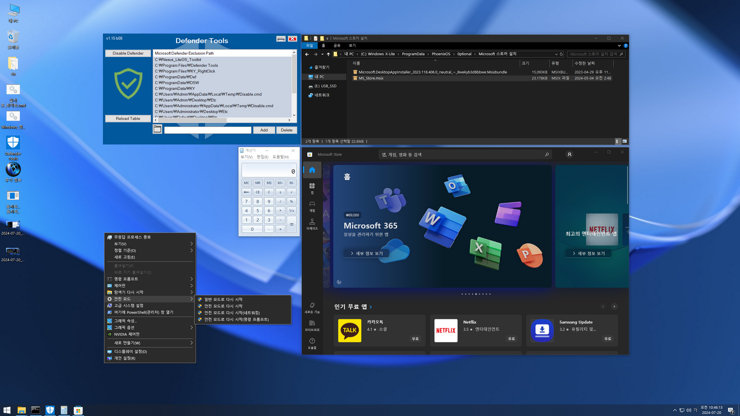Click the Store user profile icon

pos(569,154)
